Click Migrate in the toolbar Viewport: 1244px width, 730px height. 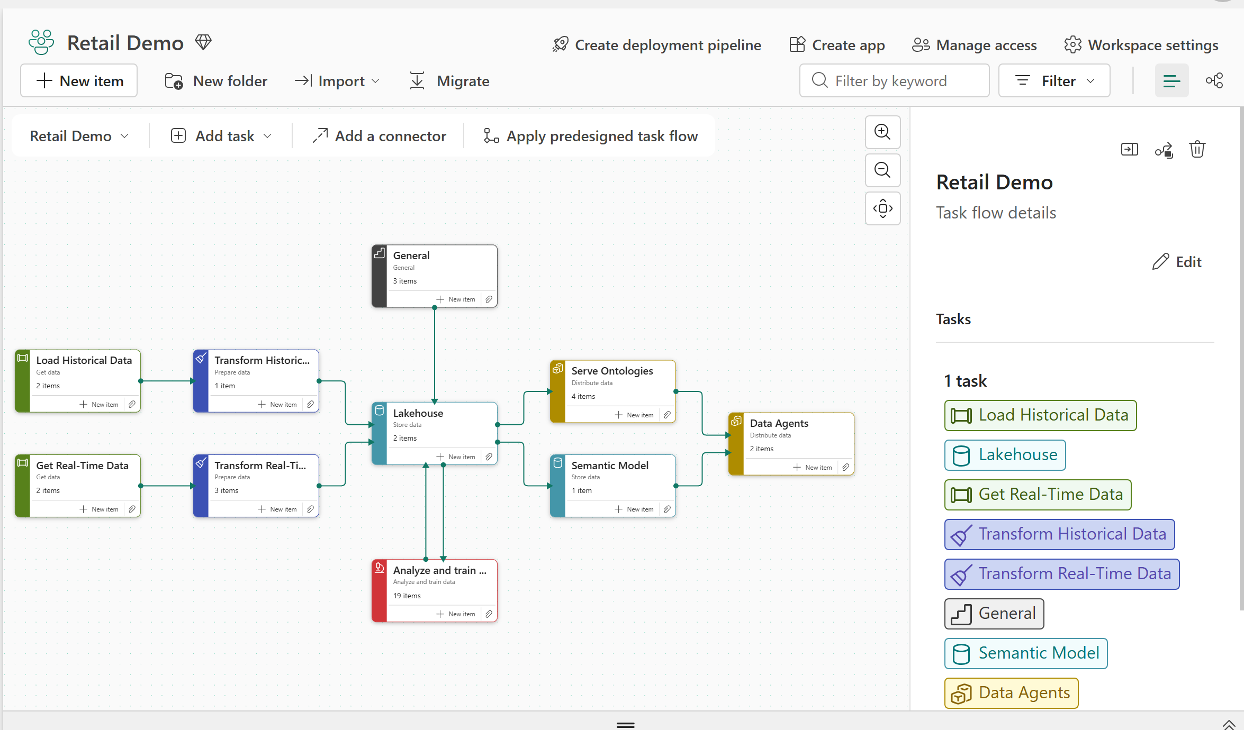(x=449, y=81)
